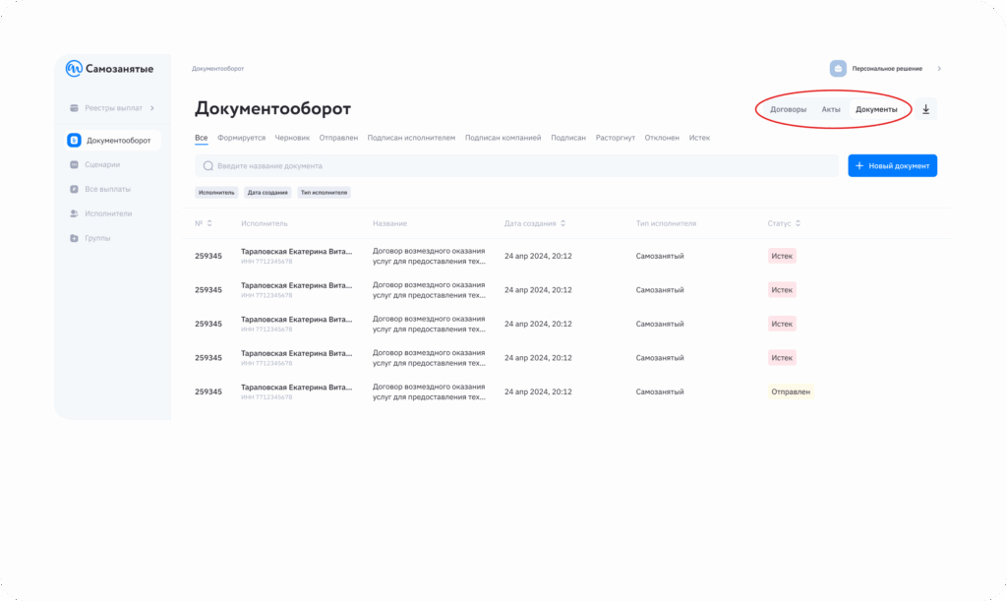Image resolution: width=1007 pixels, height=601 pixels.
Task: Click the document name search field
Action: [516, 166]
